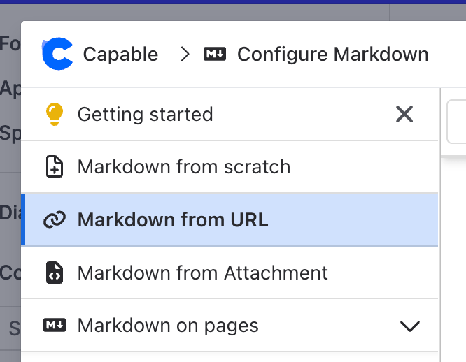Viewport: 466px width, 362px height.
Task: Click the input field right of sidebar
Action: [x=456, y=122]
